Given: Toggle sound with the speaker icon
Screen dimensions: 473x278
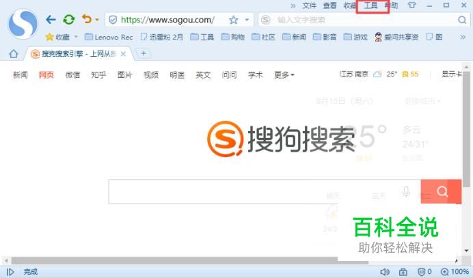Looking at the screenshot, I should [x=385, y=272].
